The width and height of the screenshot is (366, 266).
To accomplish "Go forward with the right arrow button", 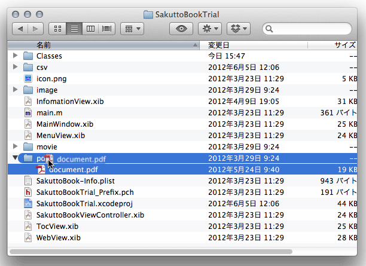I will (x=35, y=29).
